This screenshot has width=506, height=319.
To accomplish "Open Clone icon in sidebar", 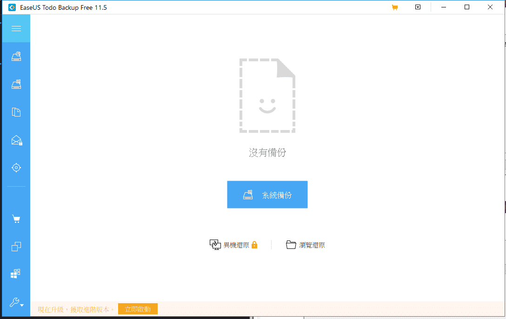I will [x=16, y=247].
